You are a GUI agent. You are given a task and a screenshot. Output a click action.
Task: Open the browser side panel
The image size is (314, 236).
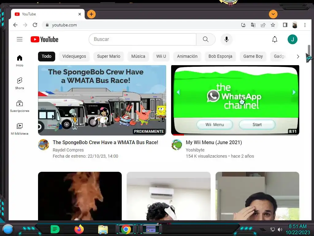click(x=285, y=25)
